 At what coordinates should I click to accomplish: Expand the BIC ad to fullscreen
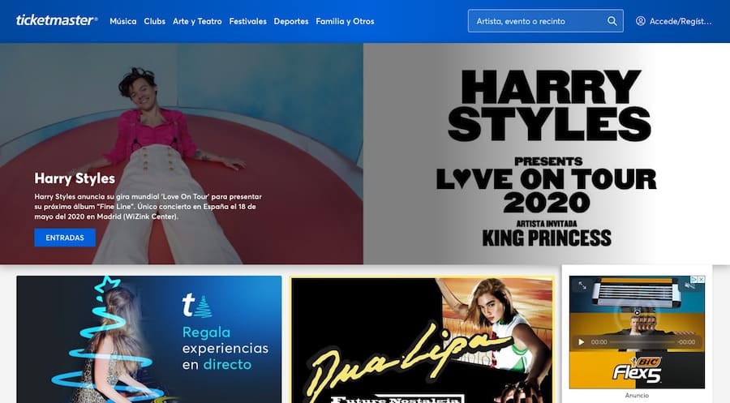click(583, 286)
